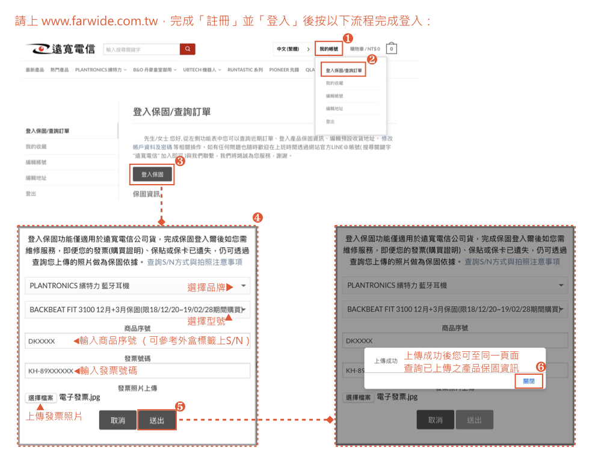This screenshot has width=616, height=462.
Task: Click 關閉 in the 上傳成功 popup
Action: [x=529, y=381]
